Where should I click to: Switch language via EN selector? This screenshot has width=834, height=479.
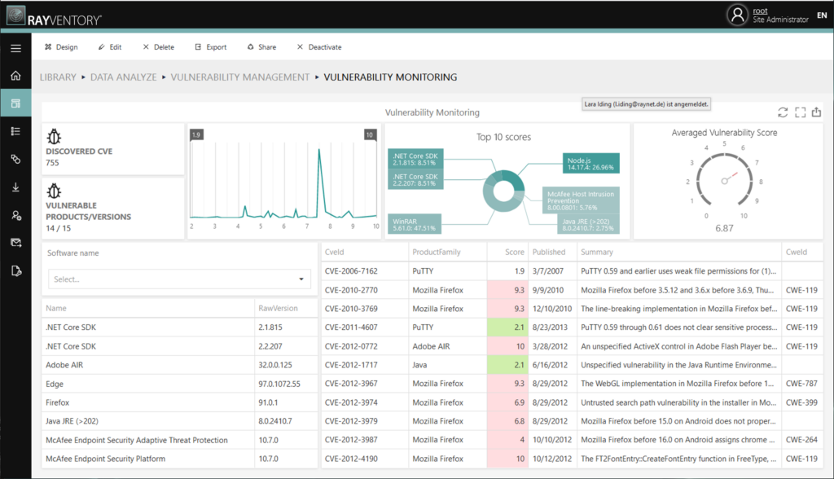[x=822, y=15]
